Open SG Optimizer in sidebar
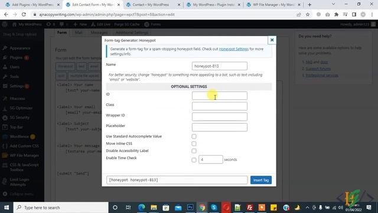Image resolution: width=378 pixels, height=213 pixels. tap(21, 108)
